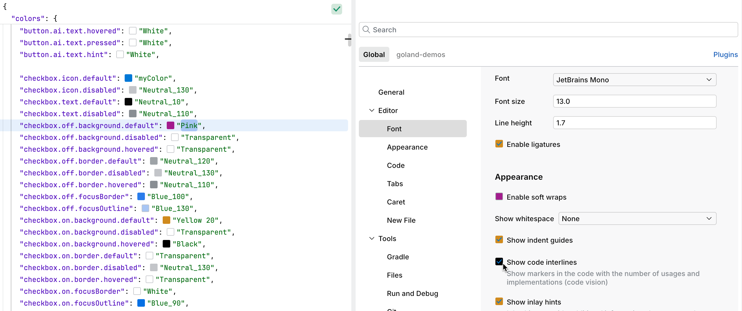Image resolution: width=742 pixels, height=311 pixels.
Task: Click the purple swatch beside Enable soft wraps
Action: (499, 196)
